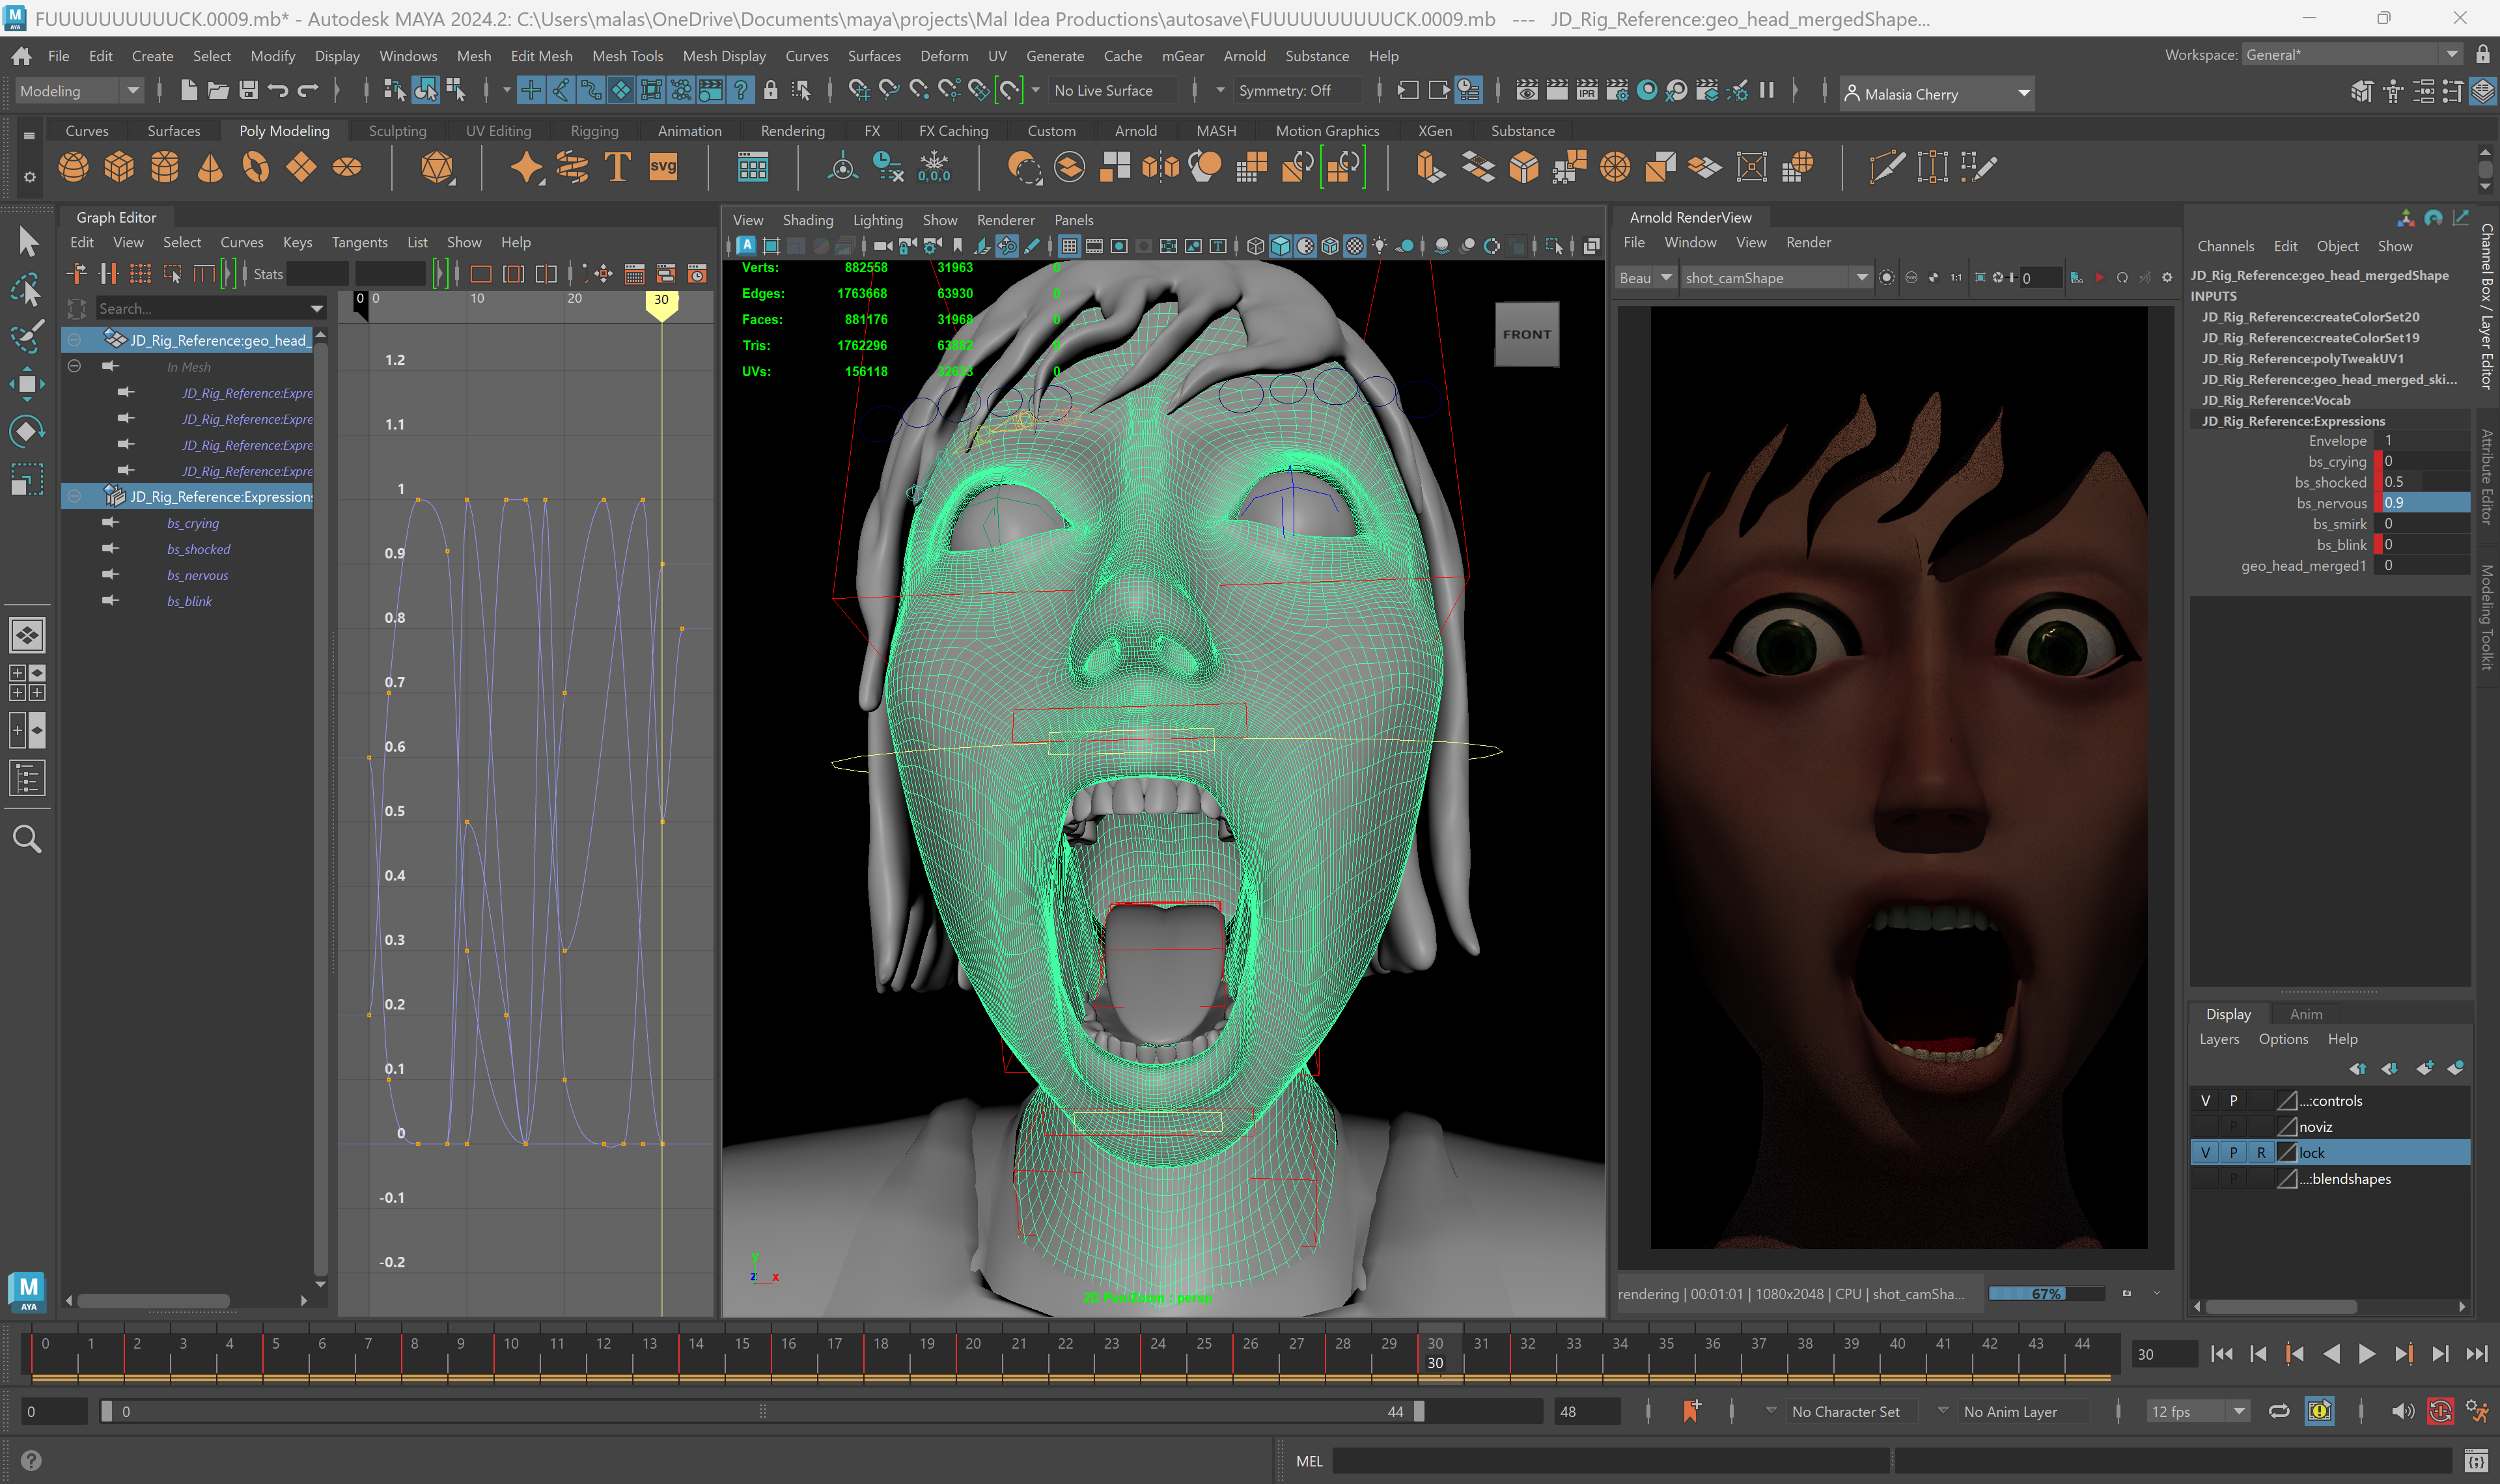Screen dimensions: 2500x1484
Task: Switch to the Rigging shelf tab
Action: tap(594, 131)
